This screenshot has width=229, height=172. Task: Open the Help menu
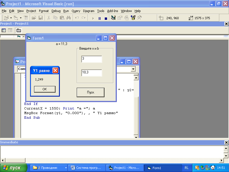(x=138, y=11)
